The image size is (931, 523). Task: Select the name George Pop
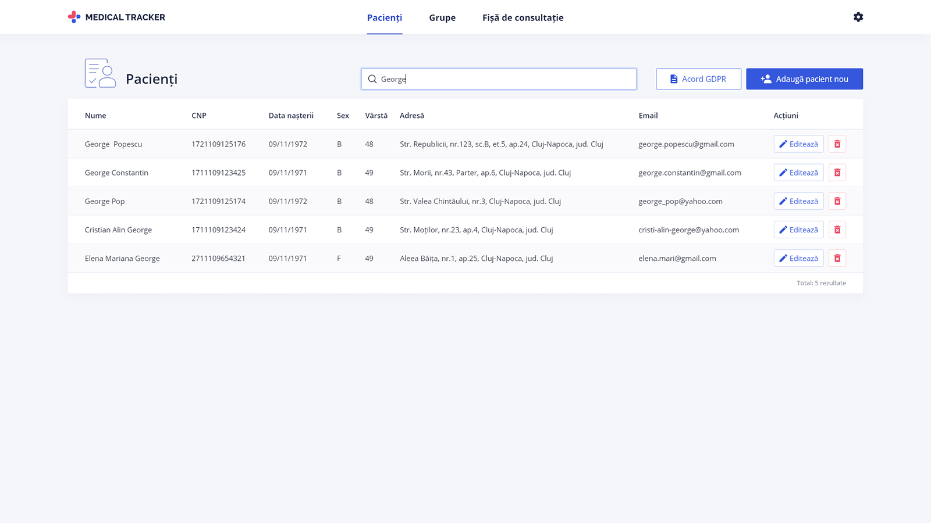click(x=105, y=201)
